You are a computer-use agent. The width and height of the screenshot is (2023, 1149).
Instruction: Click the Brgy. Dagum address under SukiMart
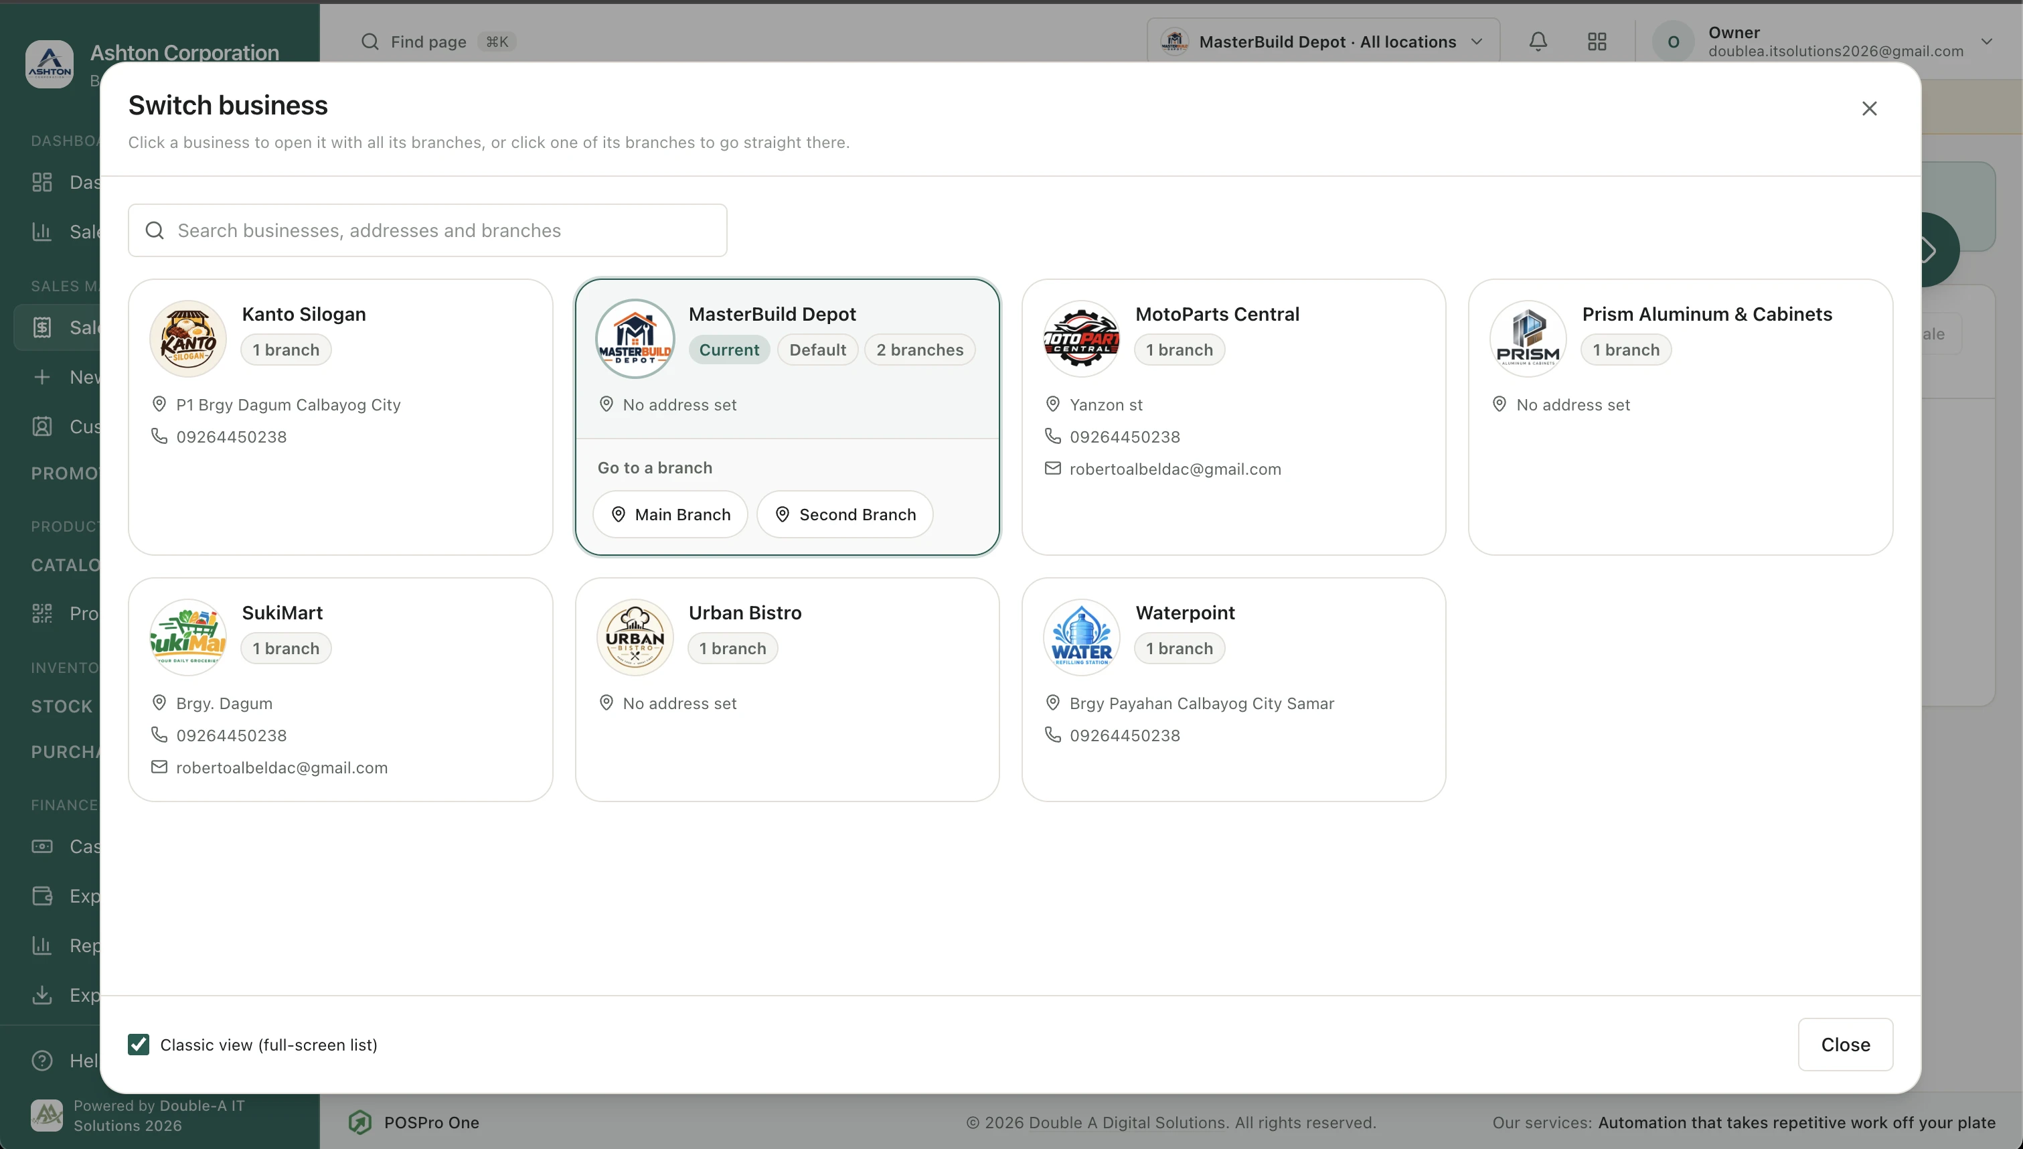pyautogui.click(x=224, y=704)
